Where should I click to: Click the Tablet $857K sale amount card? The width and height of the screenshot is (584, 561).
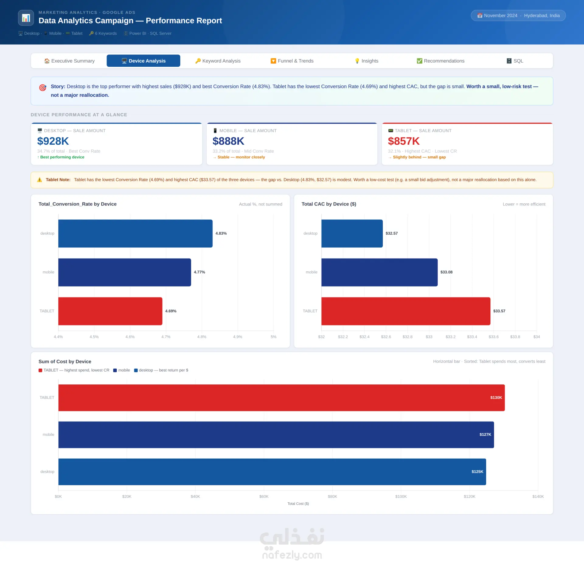click(467, 144)
